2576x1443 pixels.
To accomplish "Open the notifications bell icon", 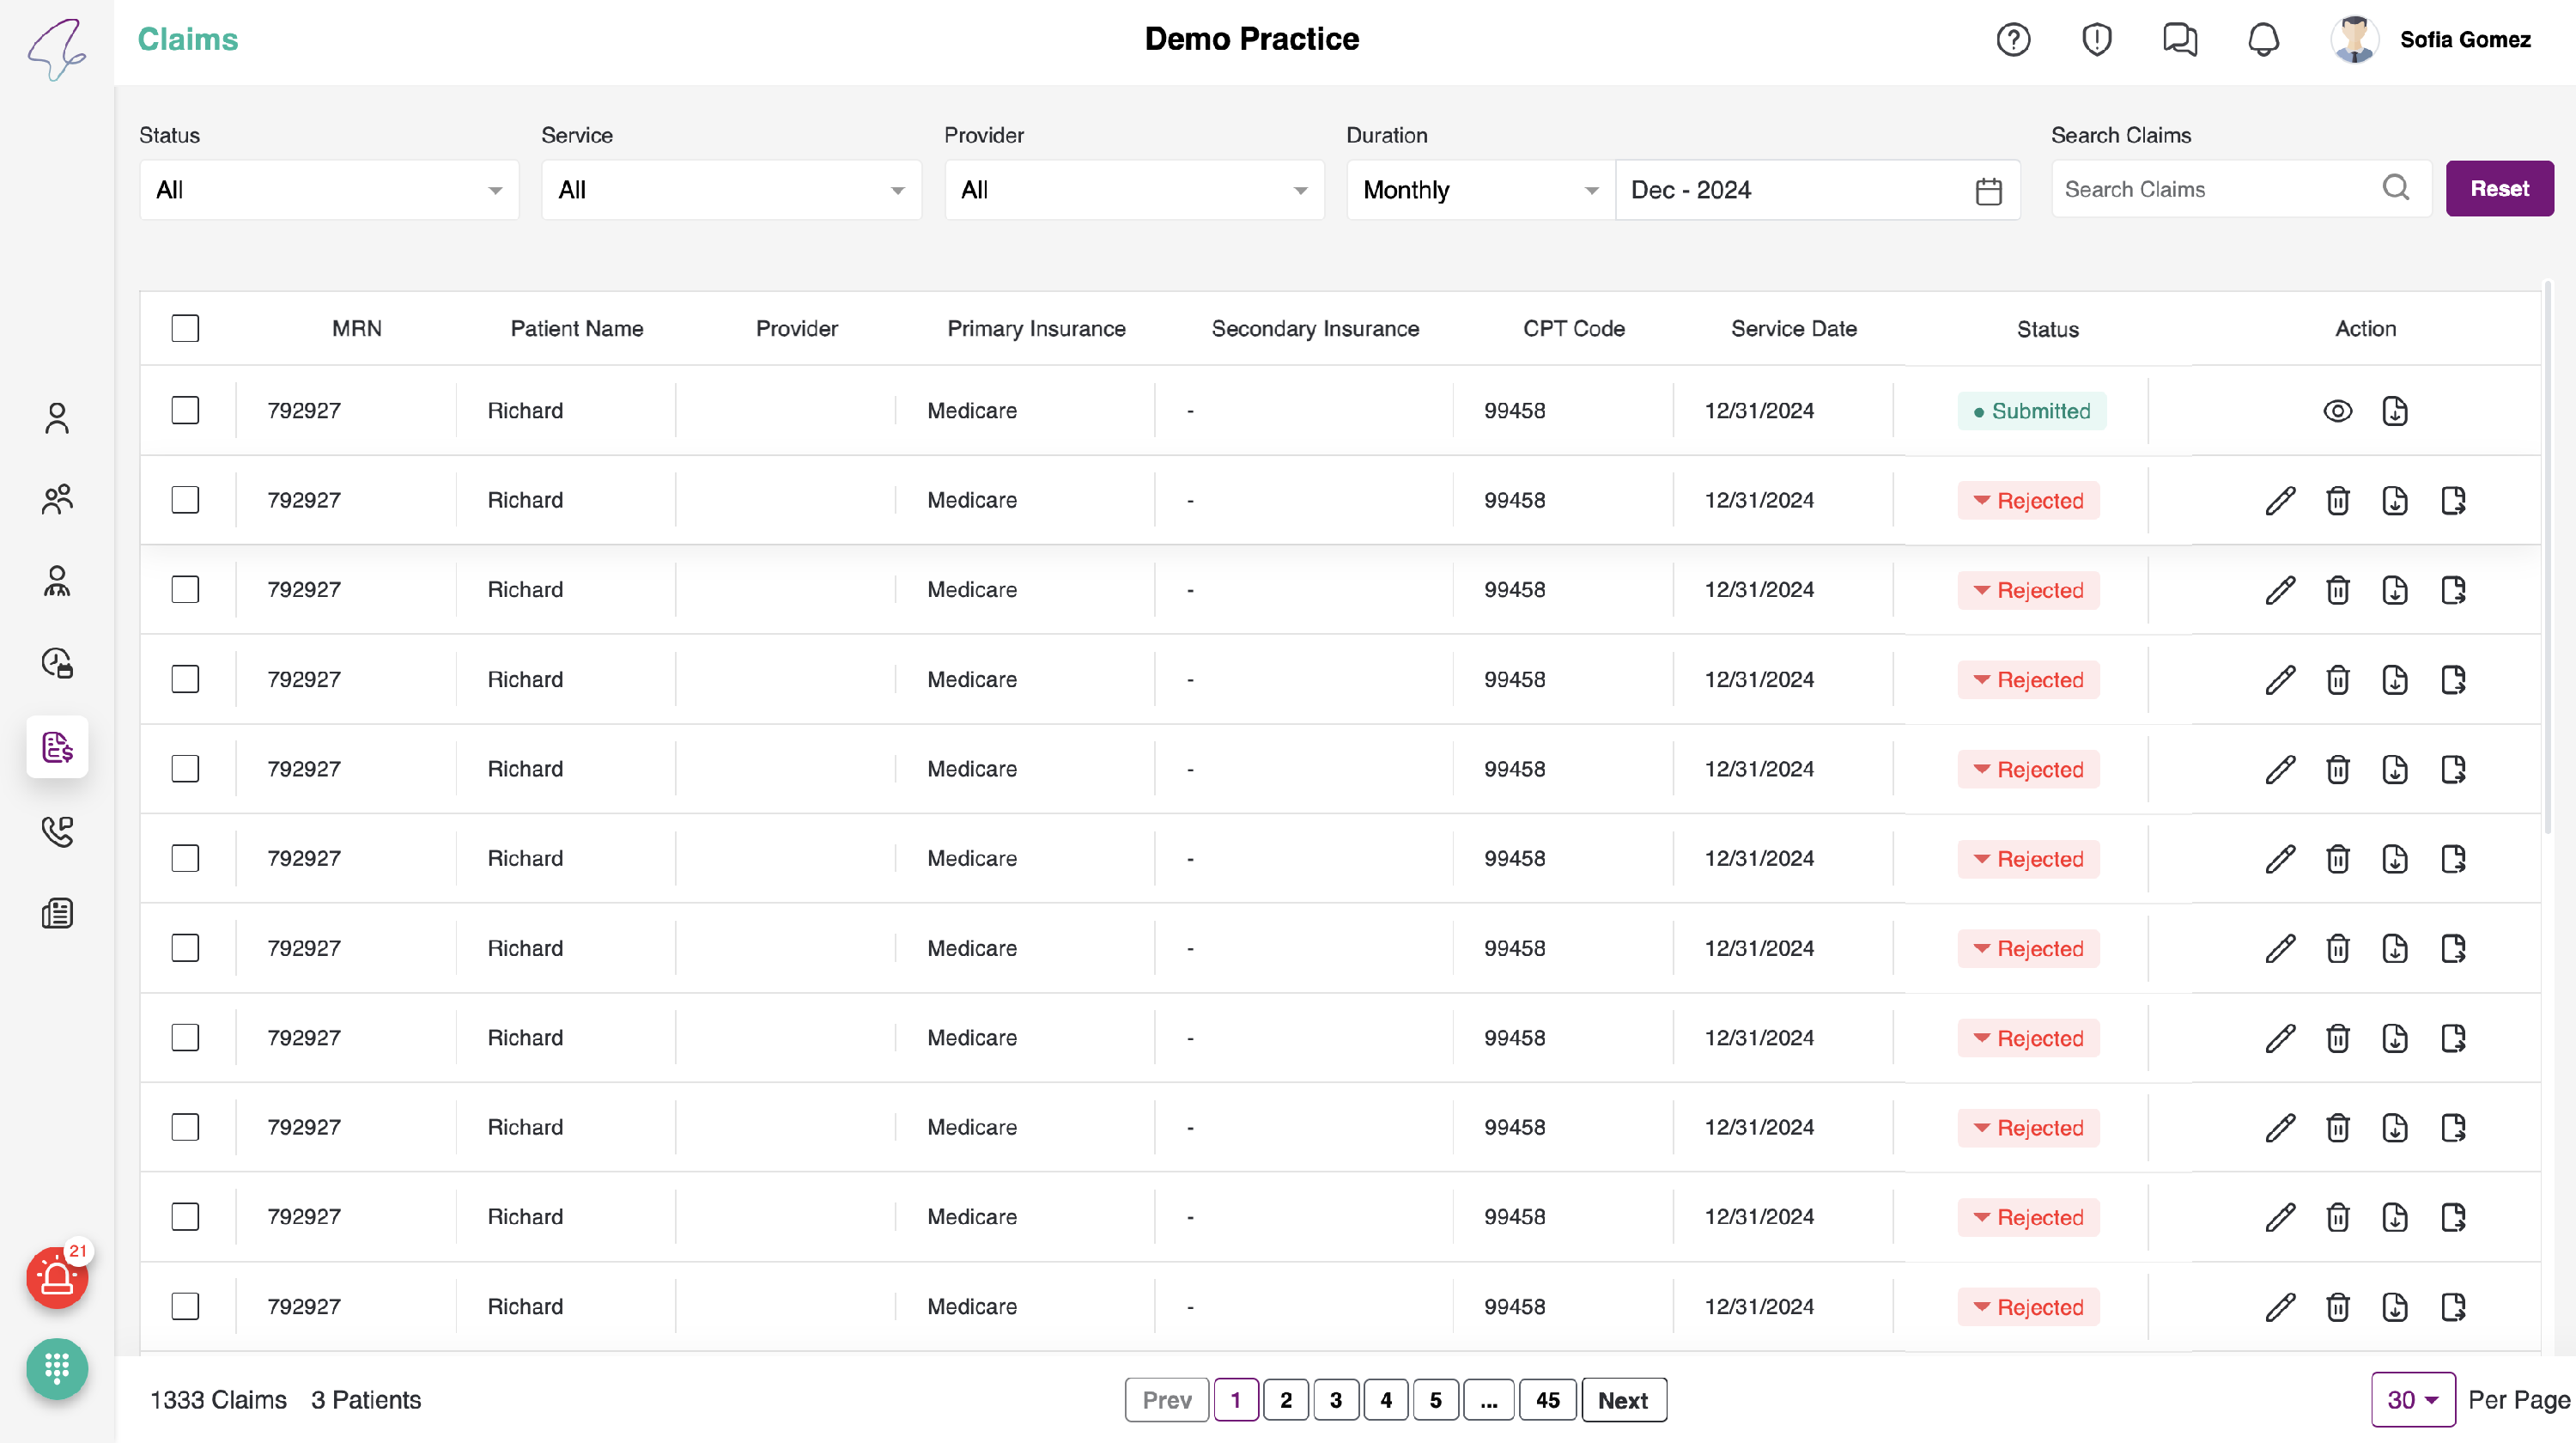I will pyautogui.click(x=2263, y=40).
